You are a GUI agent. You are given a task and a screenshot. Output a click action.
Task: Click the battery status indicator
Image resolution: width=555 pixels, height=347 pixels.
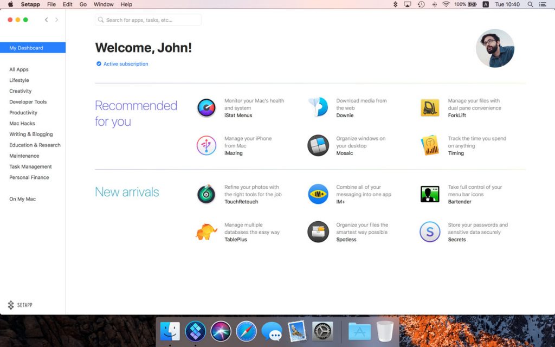[466, 4]
